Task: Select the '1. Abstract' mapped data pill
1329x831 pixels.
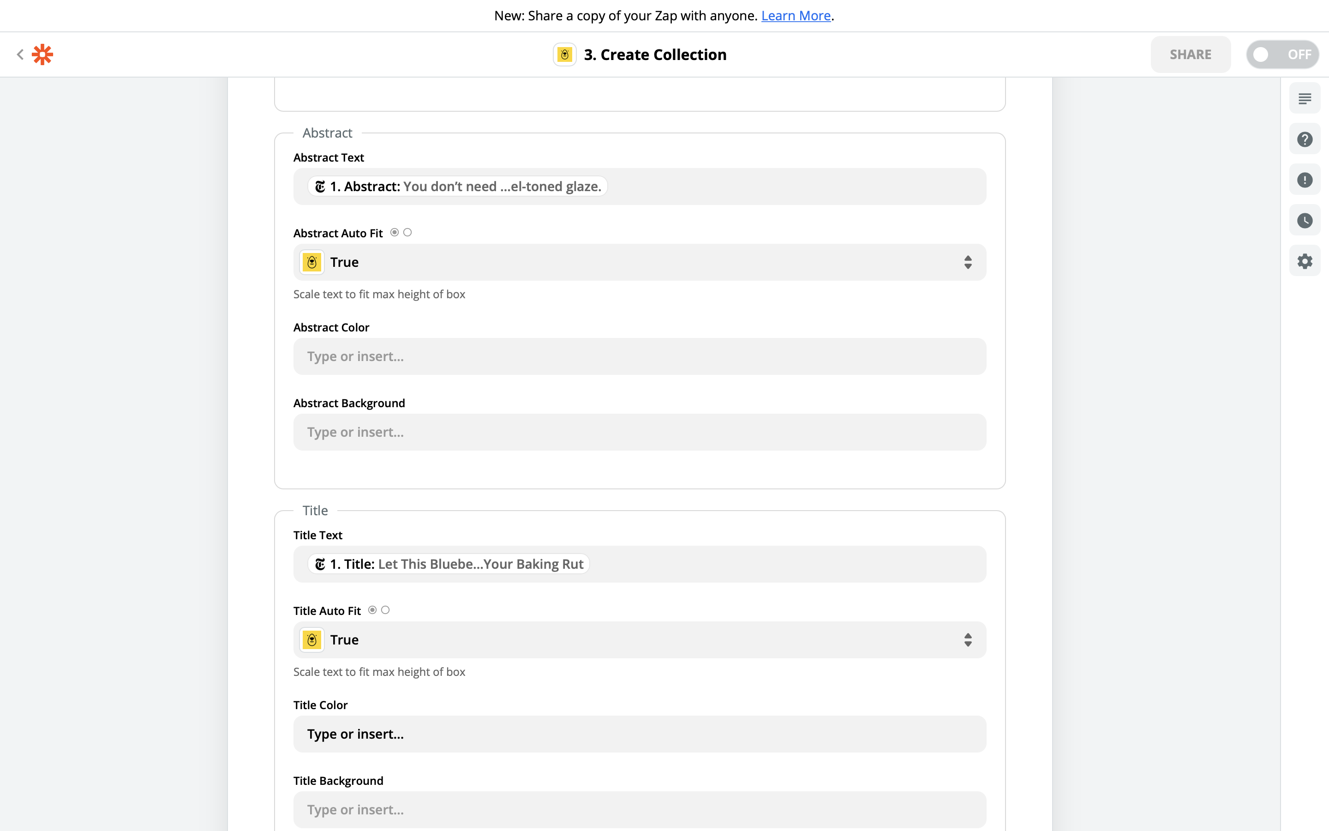Action: (457, 187)
